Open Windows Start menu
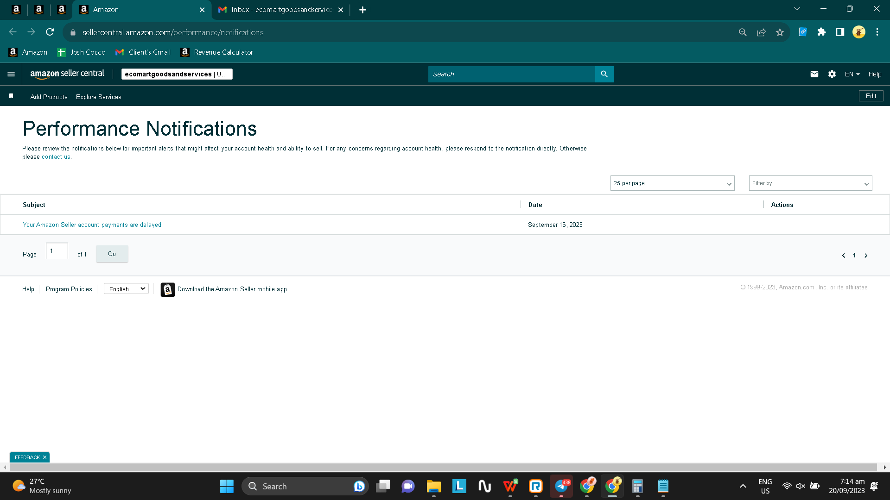This screenshot has height=500, width=890. (227, 486)
